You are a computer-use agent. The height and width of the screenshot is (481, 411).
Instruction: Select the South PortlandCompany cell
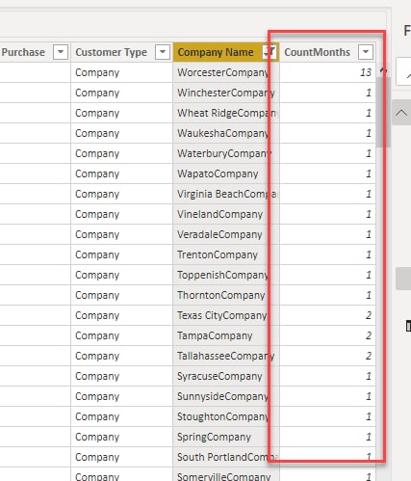[226, 457]
